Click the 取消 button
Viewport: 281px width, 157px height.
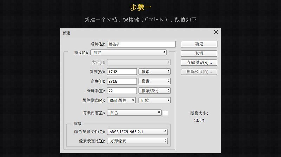click(x=199, y=53)
